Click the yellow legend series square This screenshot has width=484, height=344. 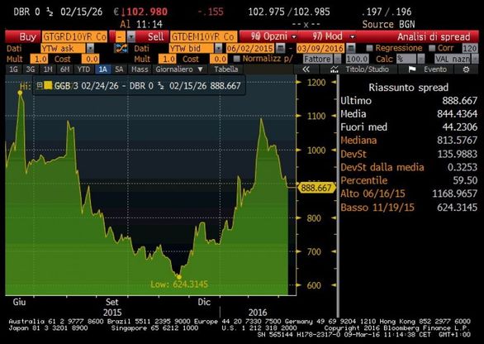[48, 85]
